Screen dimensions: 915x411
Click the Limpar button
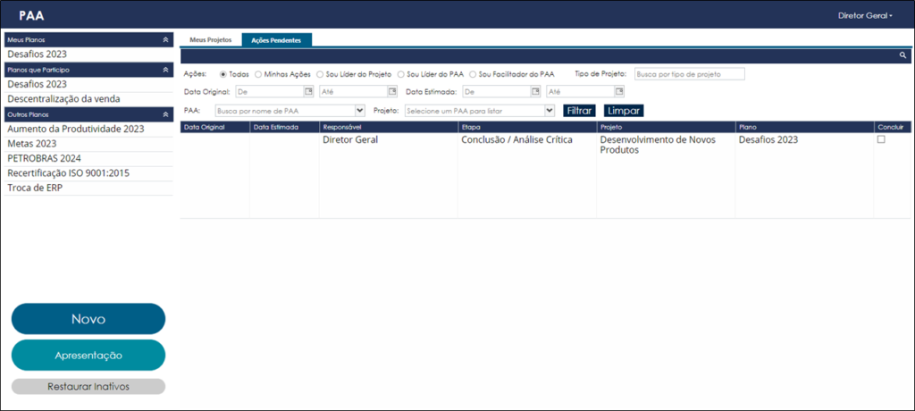(624, 110)
